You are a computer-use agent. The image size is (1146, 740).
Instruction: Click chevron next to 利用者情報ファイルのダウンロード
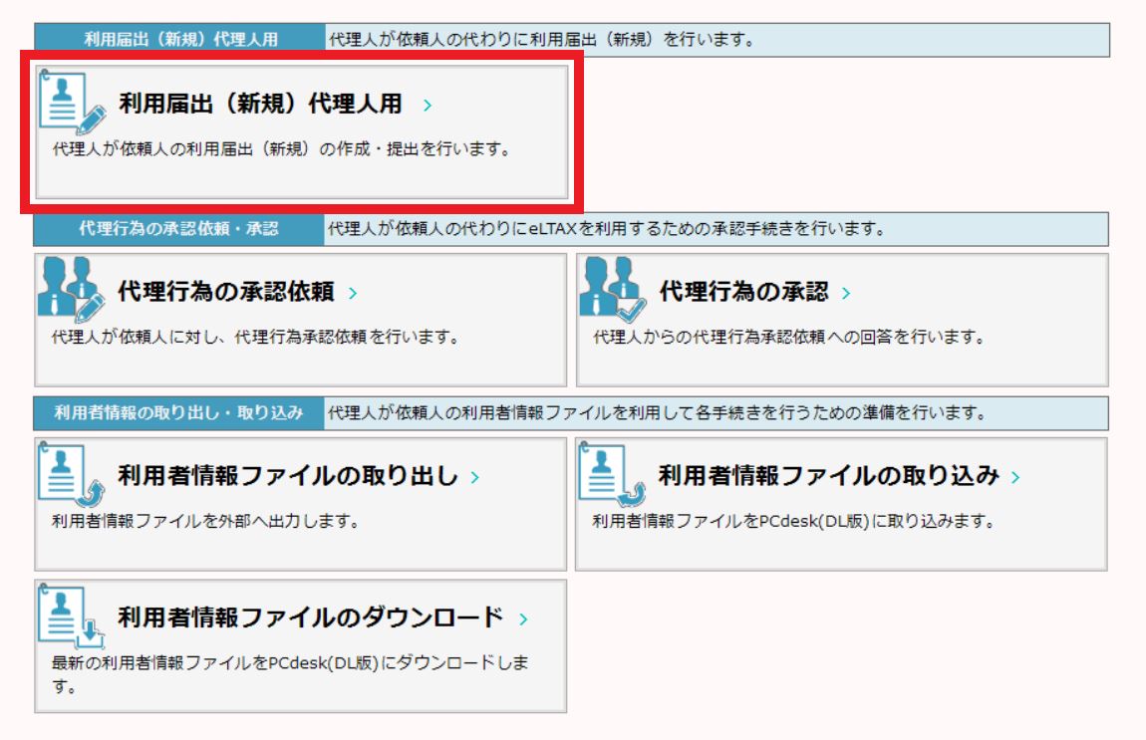[x=523, y=618]
